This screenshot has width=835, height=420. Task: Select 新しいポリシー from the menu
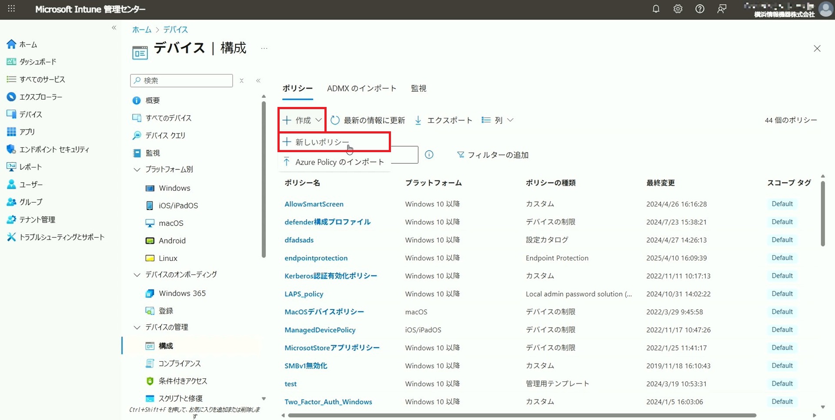pos(322,142)
